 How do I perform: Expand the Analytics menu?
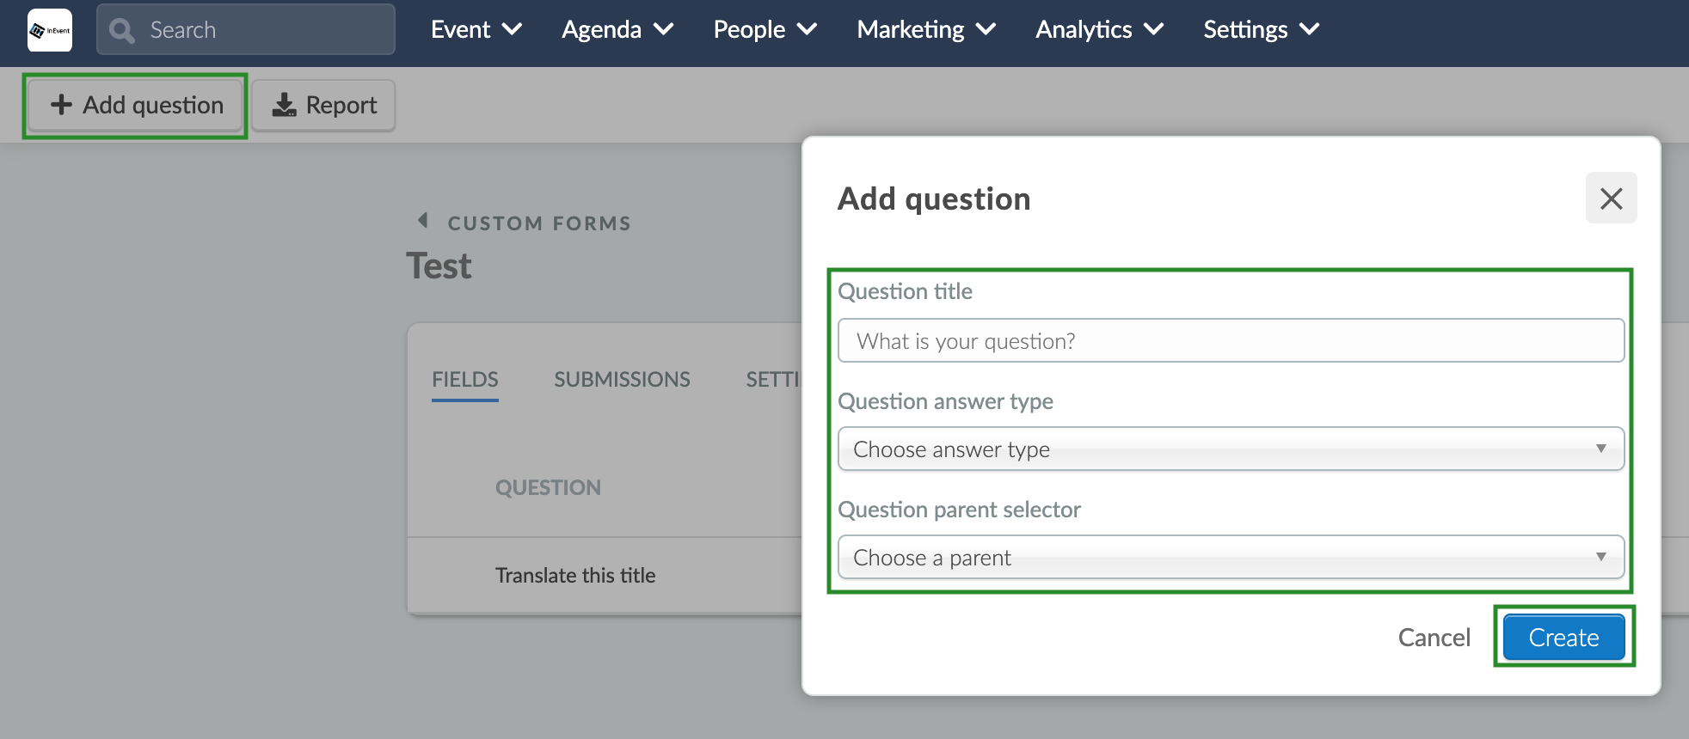1099,29
